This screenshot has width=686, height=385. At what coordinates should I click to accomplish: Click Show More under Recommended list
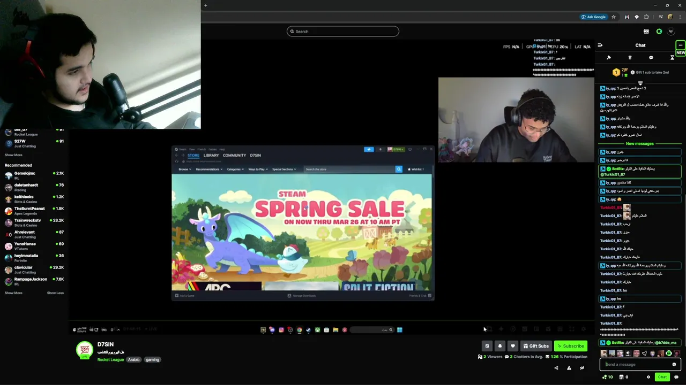click(x=13, y=293)
